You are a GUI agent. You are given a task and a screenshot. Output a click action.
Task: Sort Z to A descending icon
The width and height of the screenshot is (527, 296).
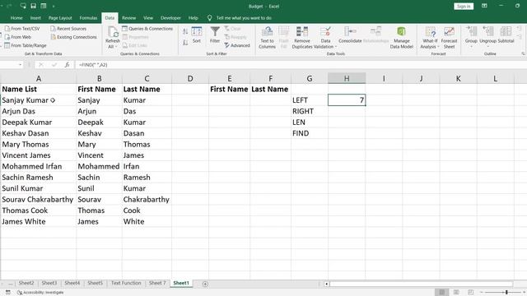click(x=185, y=43)
